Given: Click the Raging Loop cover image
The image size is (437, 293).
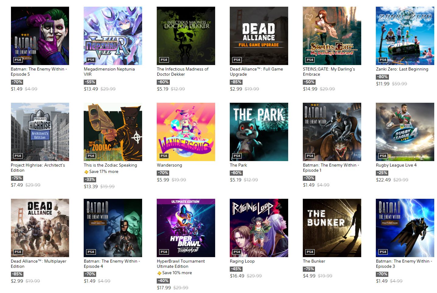Looking at the screenshot, I should click(x=259, y=228).
